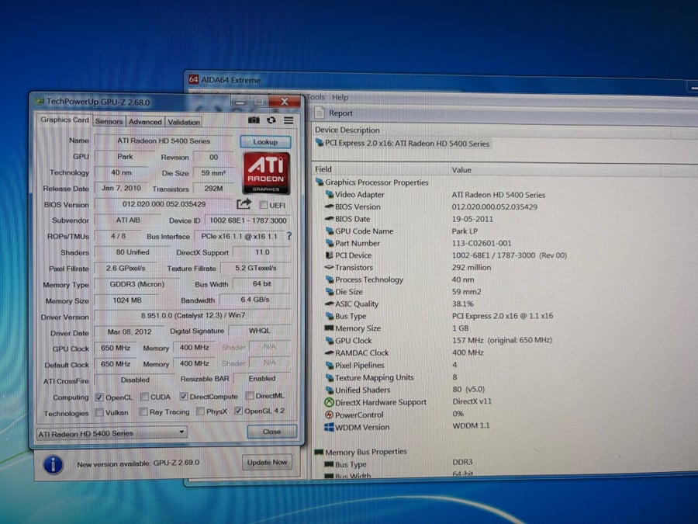
Task: Open the ATI Radeon HD 5400 Series dropdown
Action: (x=111, y=432)
